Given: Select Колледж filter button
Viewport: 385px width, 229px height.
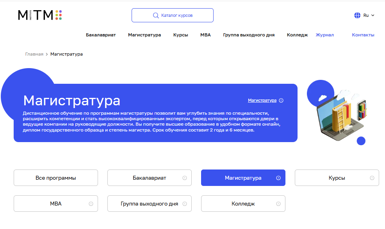Looking at the screenshot, I should click(x=243, y=204).
